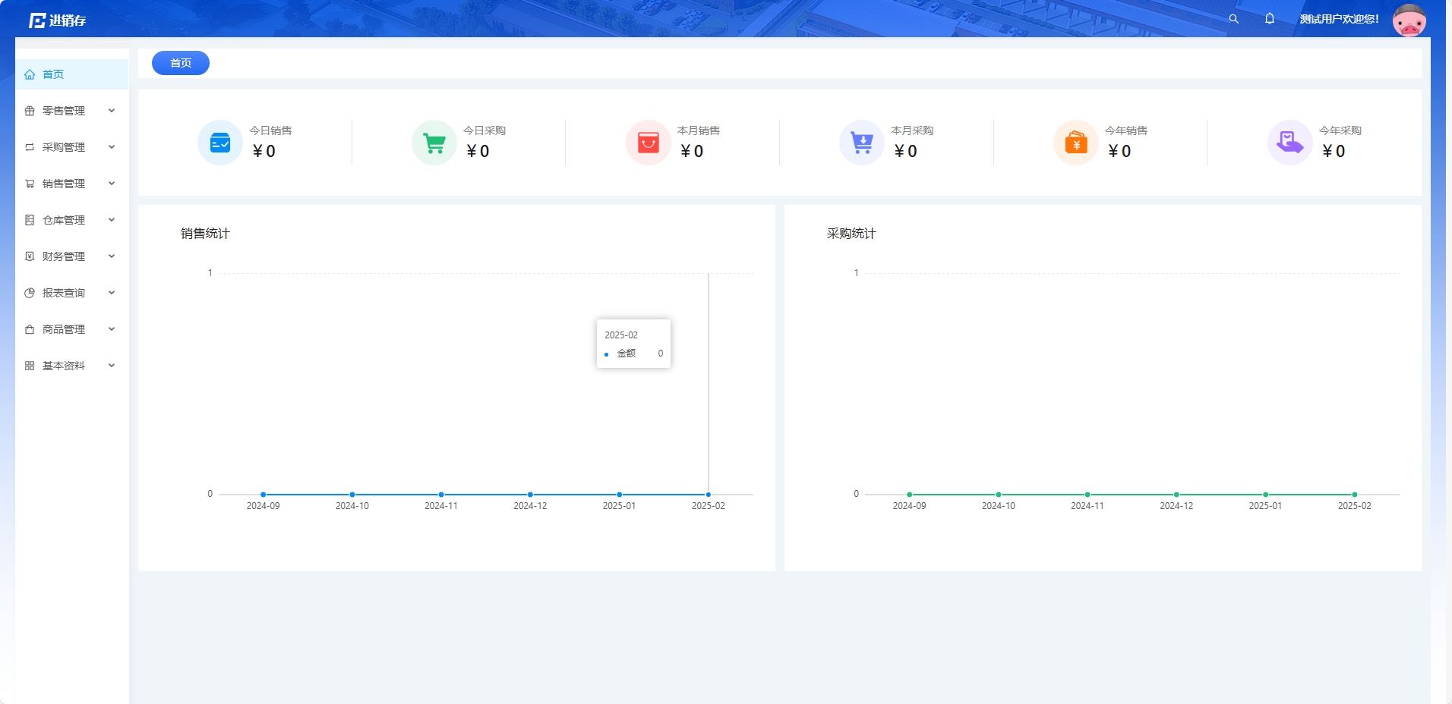The height and width of the screenshot is (704, 1452).
Task: Click the search magnifier icon in header
Action: (x=1233, y=19)
